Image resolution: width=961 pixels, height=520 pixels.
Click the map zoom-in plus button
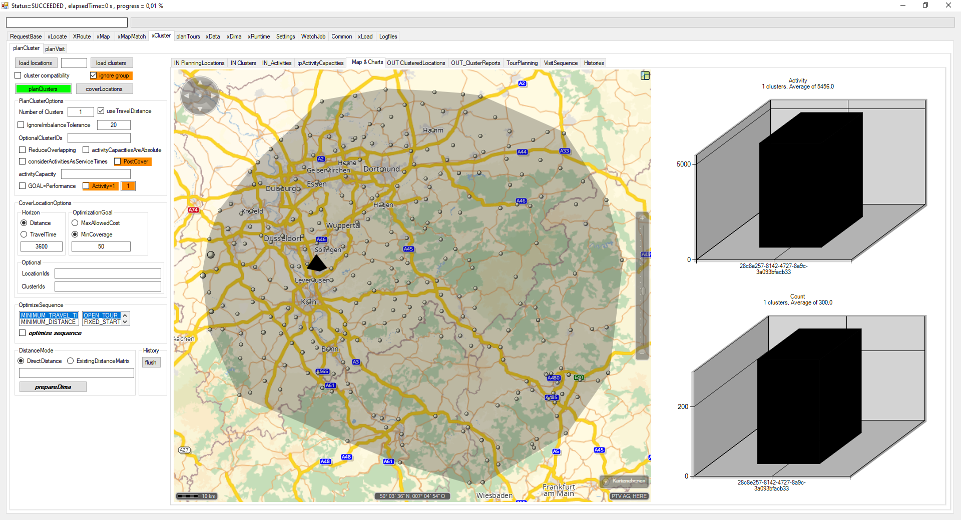click(642, 218)
